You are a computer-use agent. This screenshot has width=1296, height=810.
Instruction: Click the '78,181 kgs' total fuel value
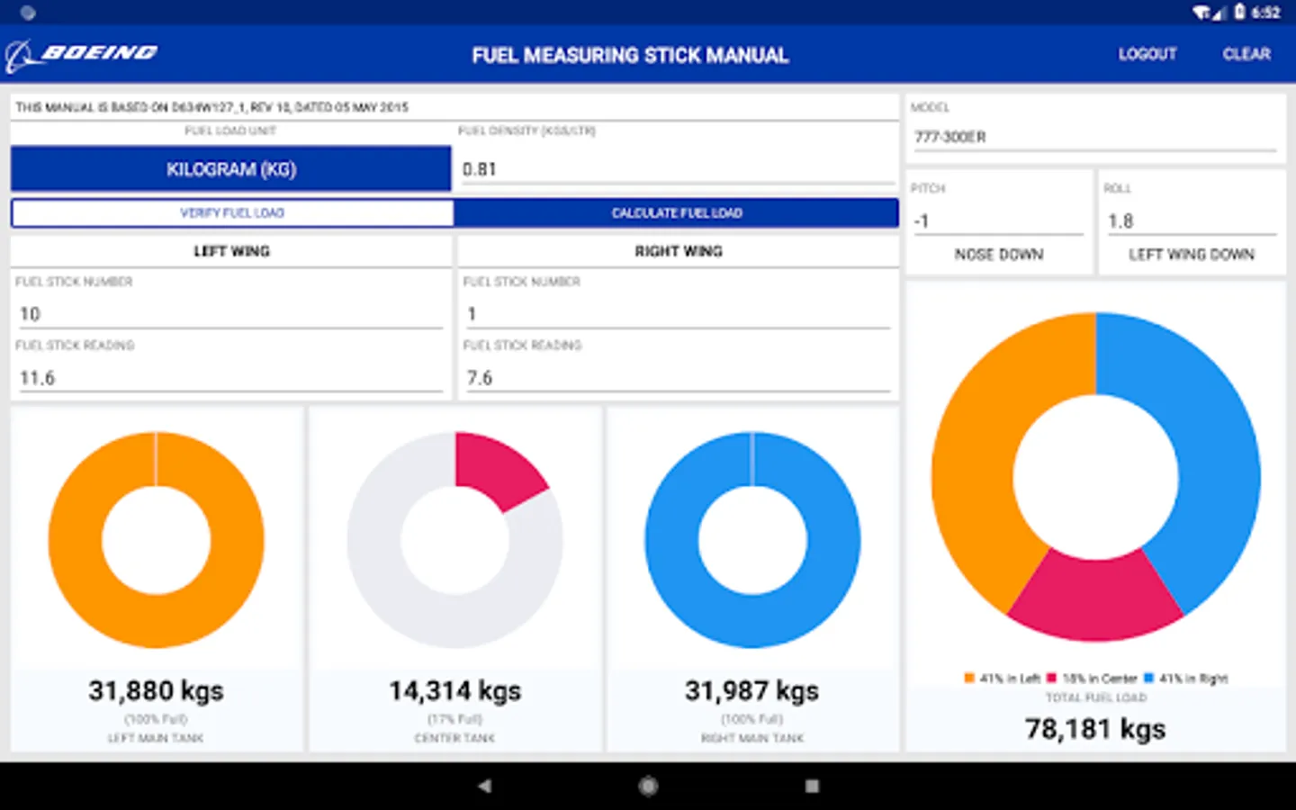point(1095,729)
